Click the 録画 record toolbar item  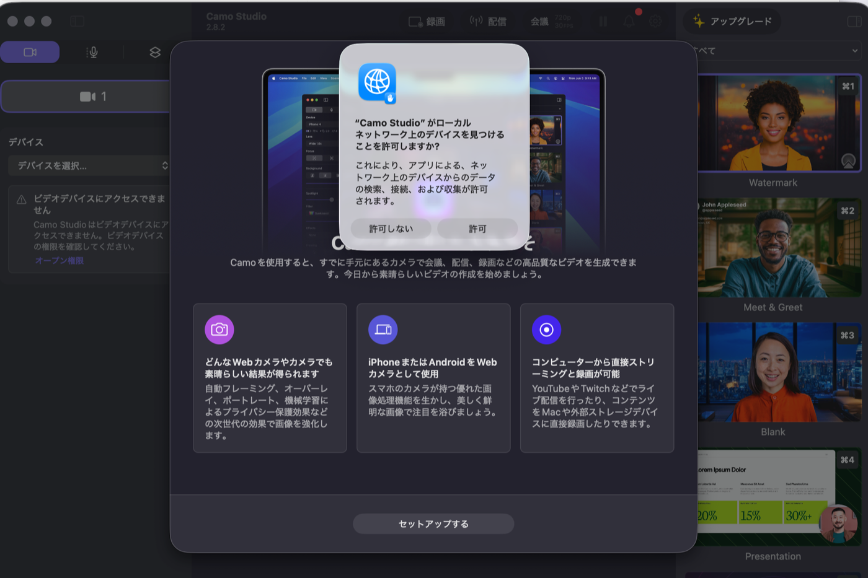point(427,22)
